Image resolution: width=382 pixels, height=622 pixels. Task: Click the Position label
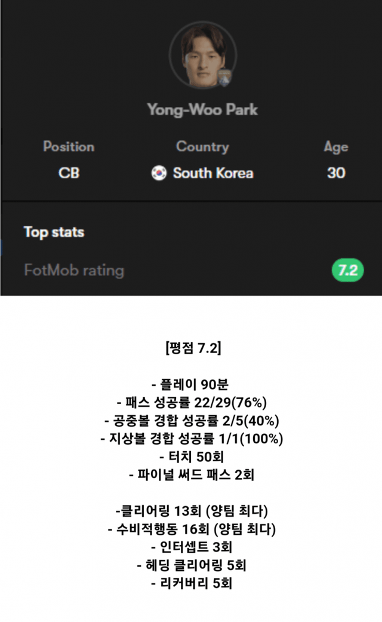(x=69, y=147)
